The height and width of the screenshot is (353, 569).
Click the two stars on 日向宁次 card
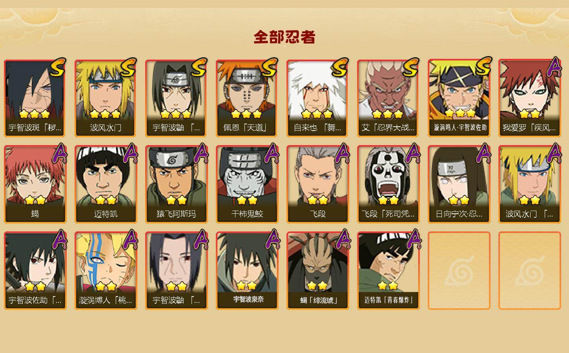(459, 200)
